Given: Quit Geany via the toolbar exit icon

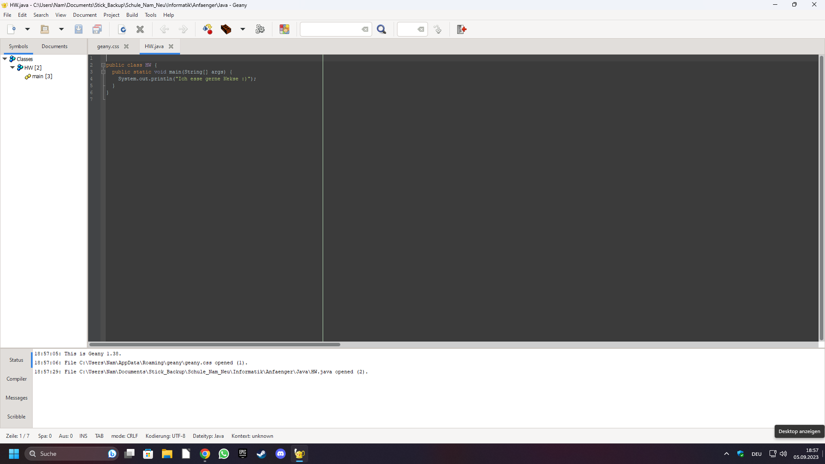Looking at the screenshot, I should coord(461,29).
